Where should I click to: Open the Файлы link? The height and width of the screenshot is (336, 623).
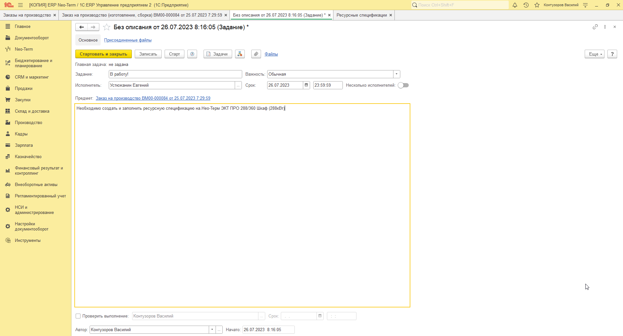point(271,54)
